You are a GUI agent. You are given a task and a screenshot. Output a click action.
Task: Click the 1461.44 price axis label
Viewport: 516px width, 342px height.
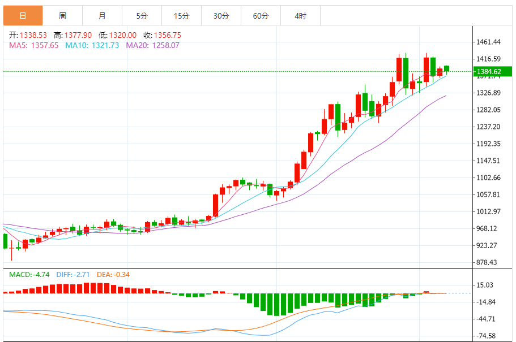tap(488, 42)
